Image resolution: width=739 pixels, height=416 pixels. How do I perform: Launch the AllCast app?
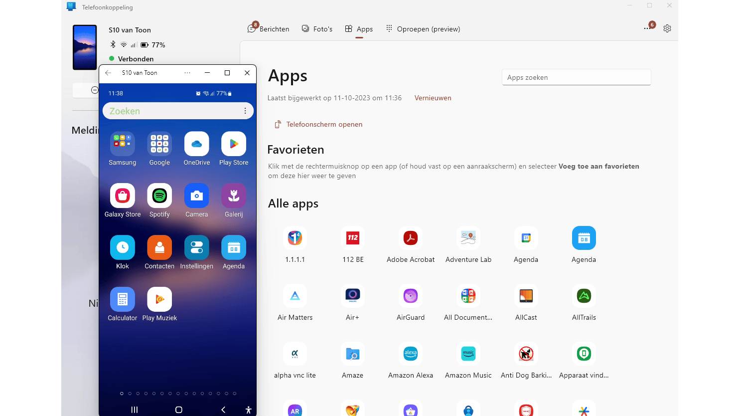(x=526, y=296)
